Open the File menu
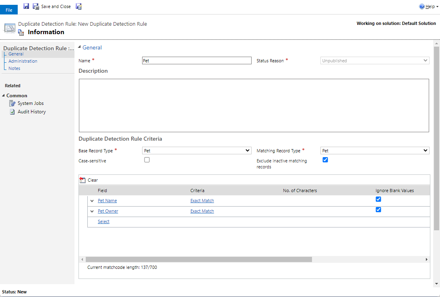The width and height of the screenshot is (440, 297). click(8, 9)
